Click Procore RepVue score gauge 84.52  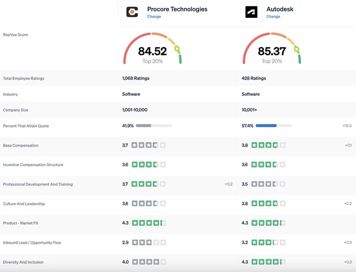coord(152,48)
